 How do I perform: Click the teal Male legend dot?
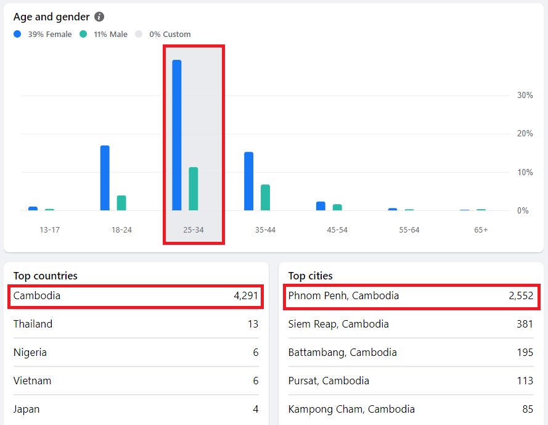83,34
